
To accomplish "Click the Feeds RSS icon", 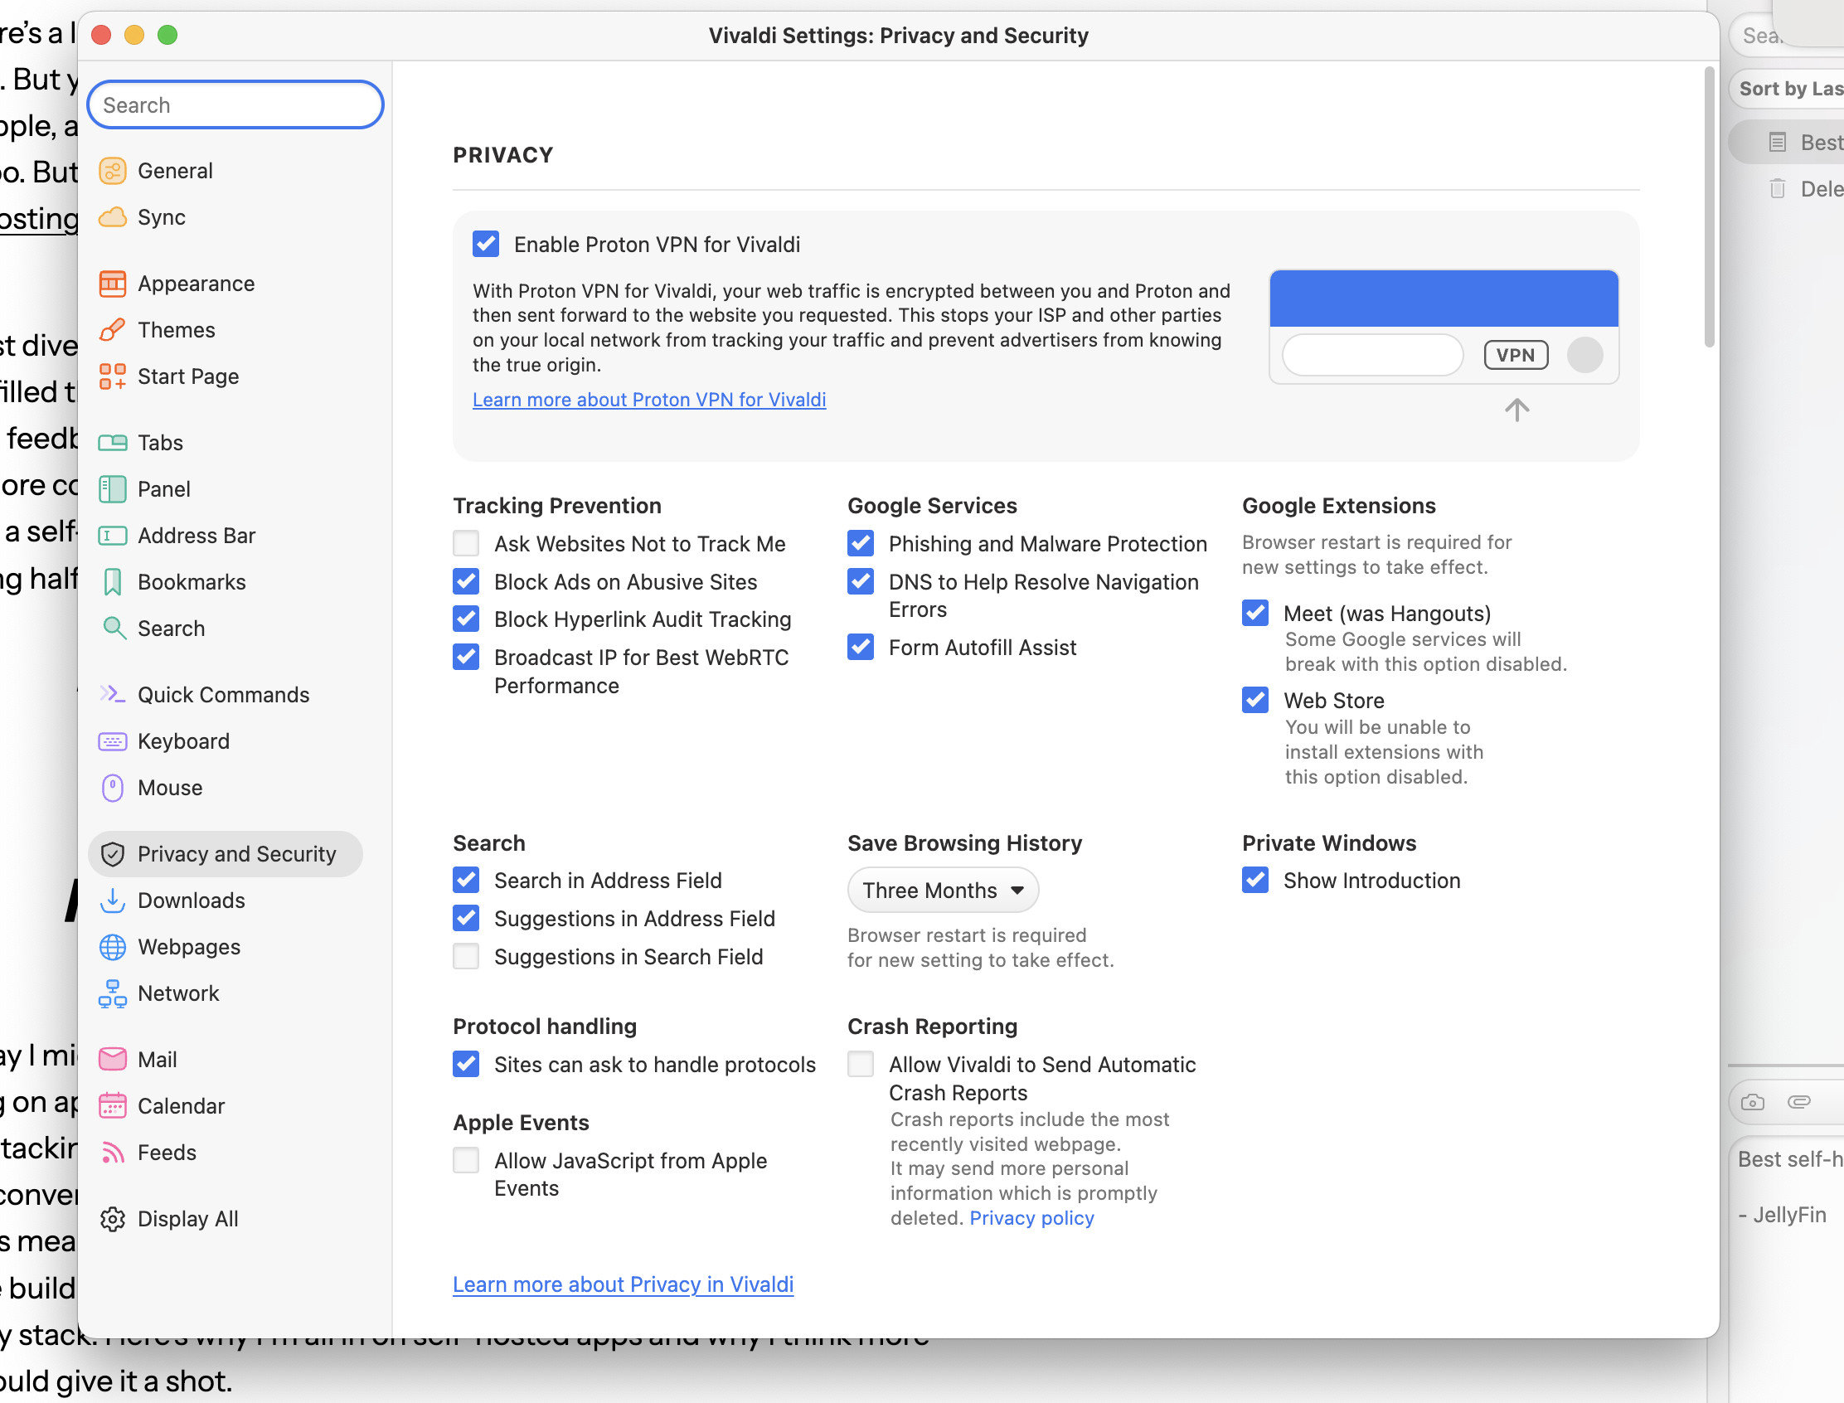I will click(112, 1153).
